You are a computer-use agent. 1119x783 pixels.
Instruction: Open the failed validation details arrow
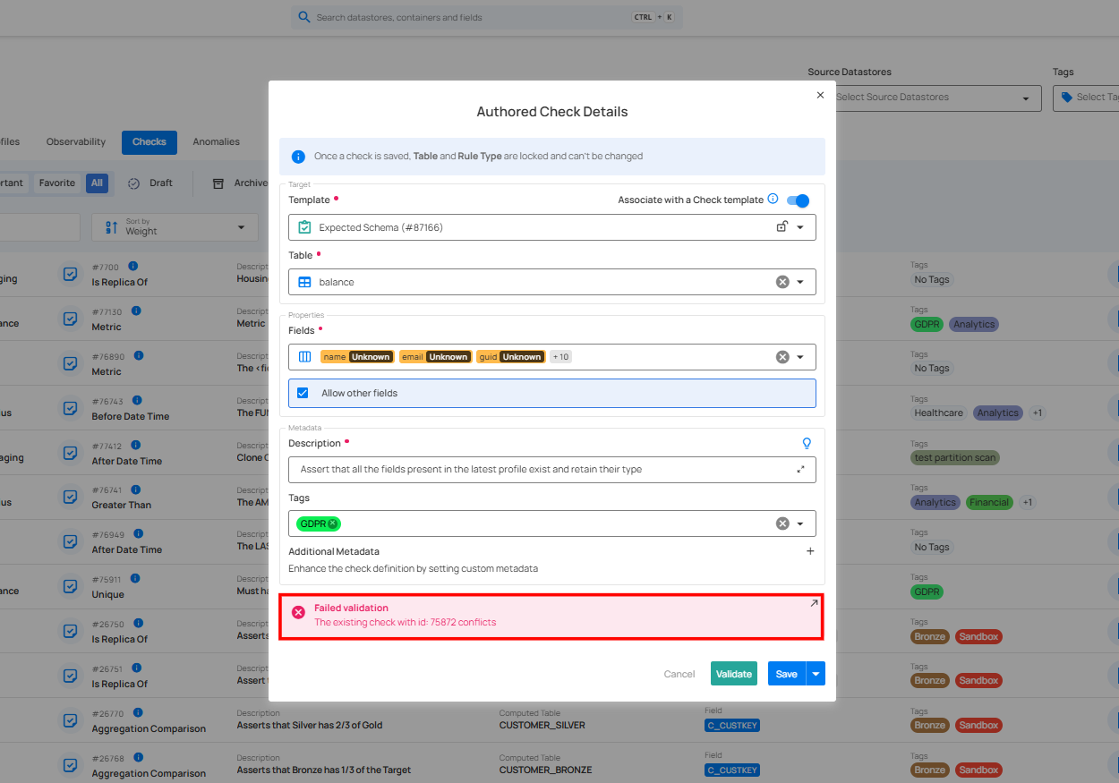click(x=814, y=604)
